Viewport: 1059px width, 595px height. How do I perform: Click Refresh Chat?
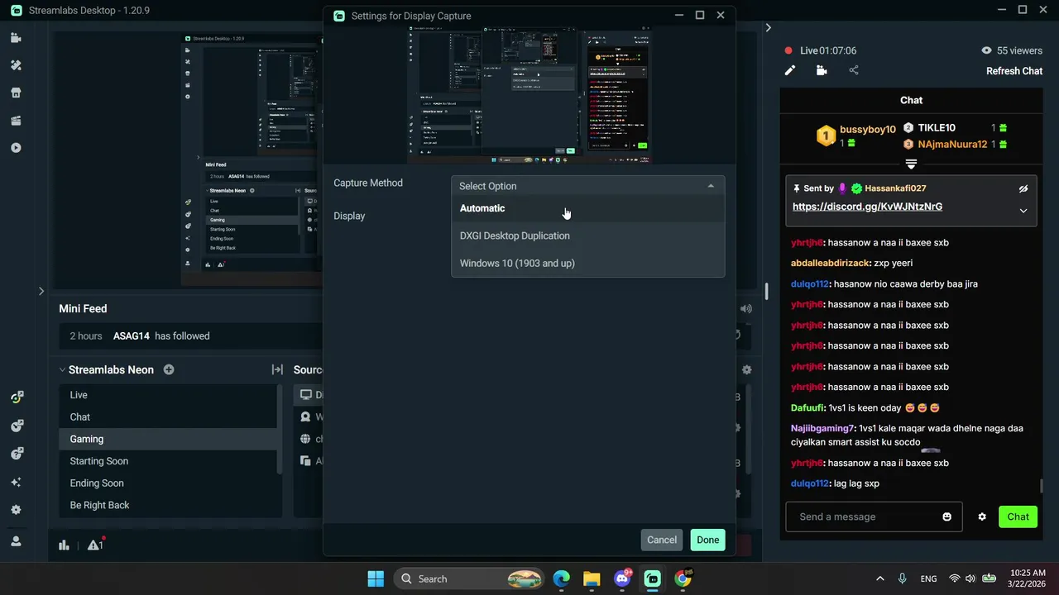[1014, 71]
